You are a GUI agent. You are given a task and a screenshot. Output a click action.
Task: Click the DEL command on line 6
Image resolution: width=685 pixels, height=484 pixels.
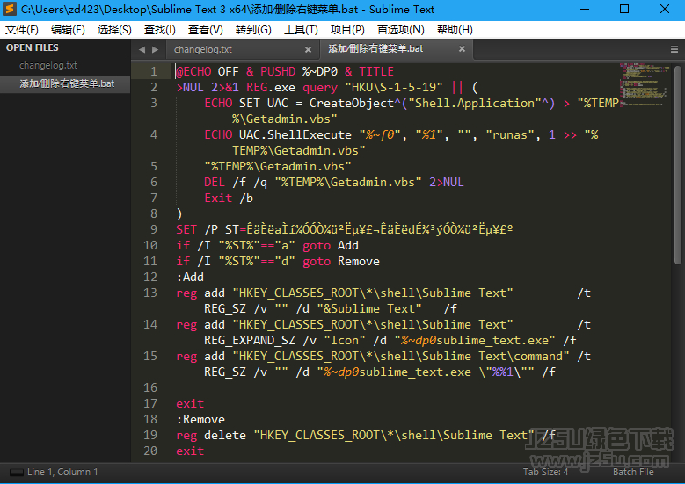tap(215, 182)
